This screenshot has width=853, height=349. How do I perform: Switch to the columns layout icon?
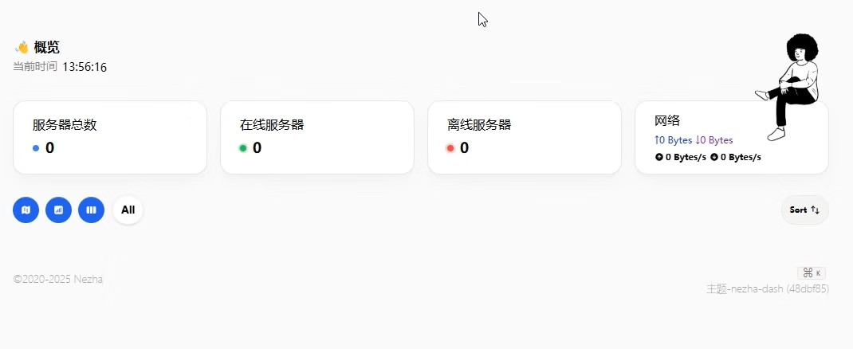pos(91,210)
